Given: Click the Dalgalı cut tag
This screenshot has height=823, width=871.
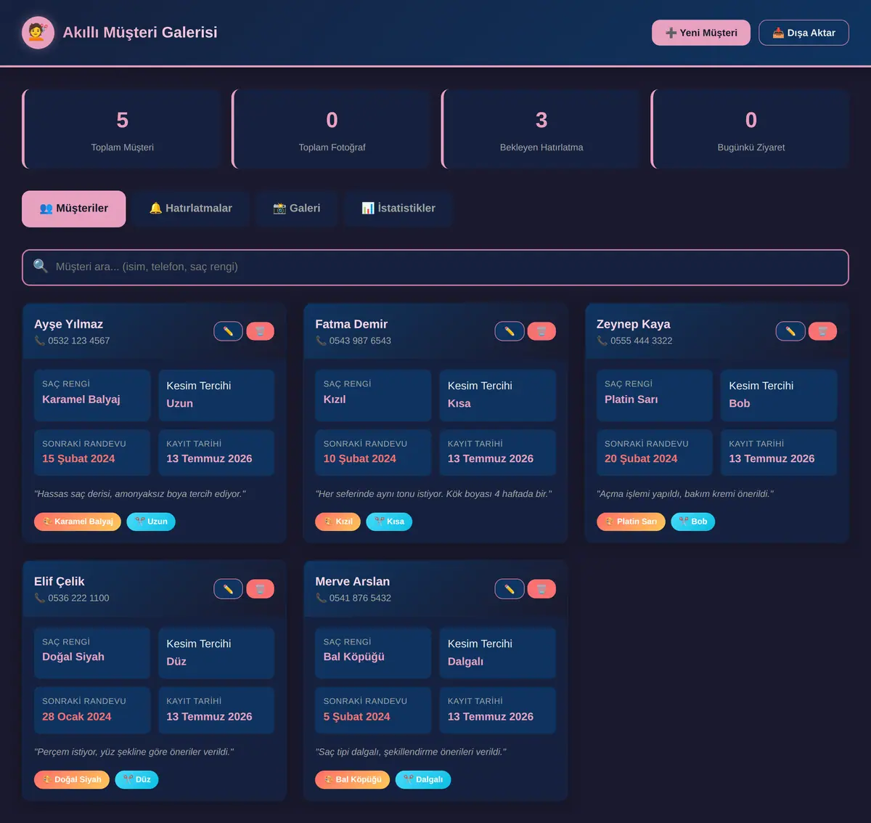Looking at the screenshot, I should pos(423,779).
